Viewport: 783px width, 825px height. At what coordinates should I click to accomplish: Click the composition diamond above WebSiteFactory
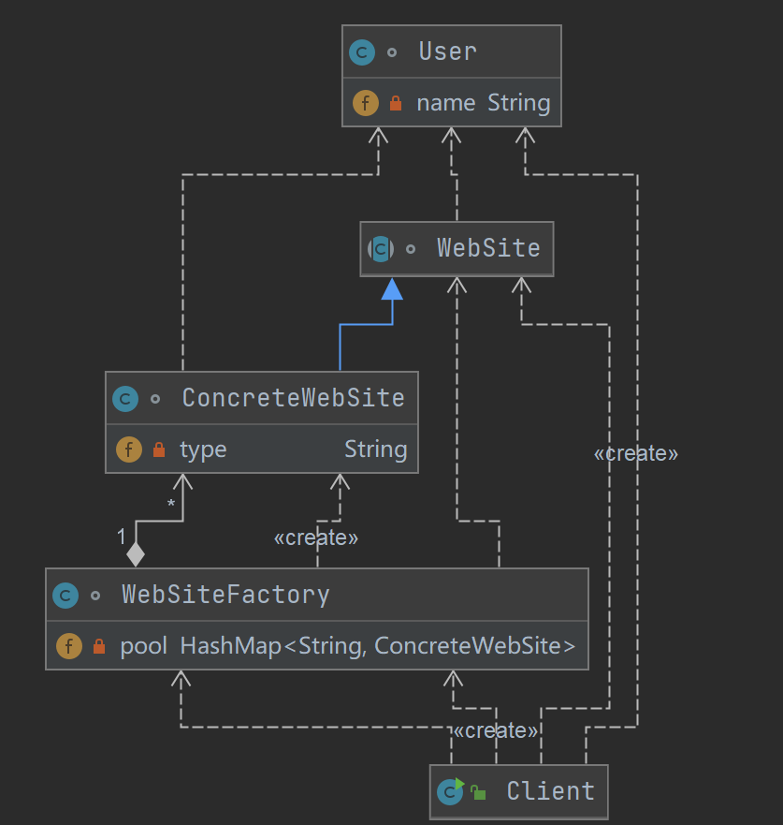[x=136, y=554]
